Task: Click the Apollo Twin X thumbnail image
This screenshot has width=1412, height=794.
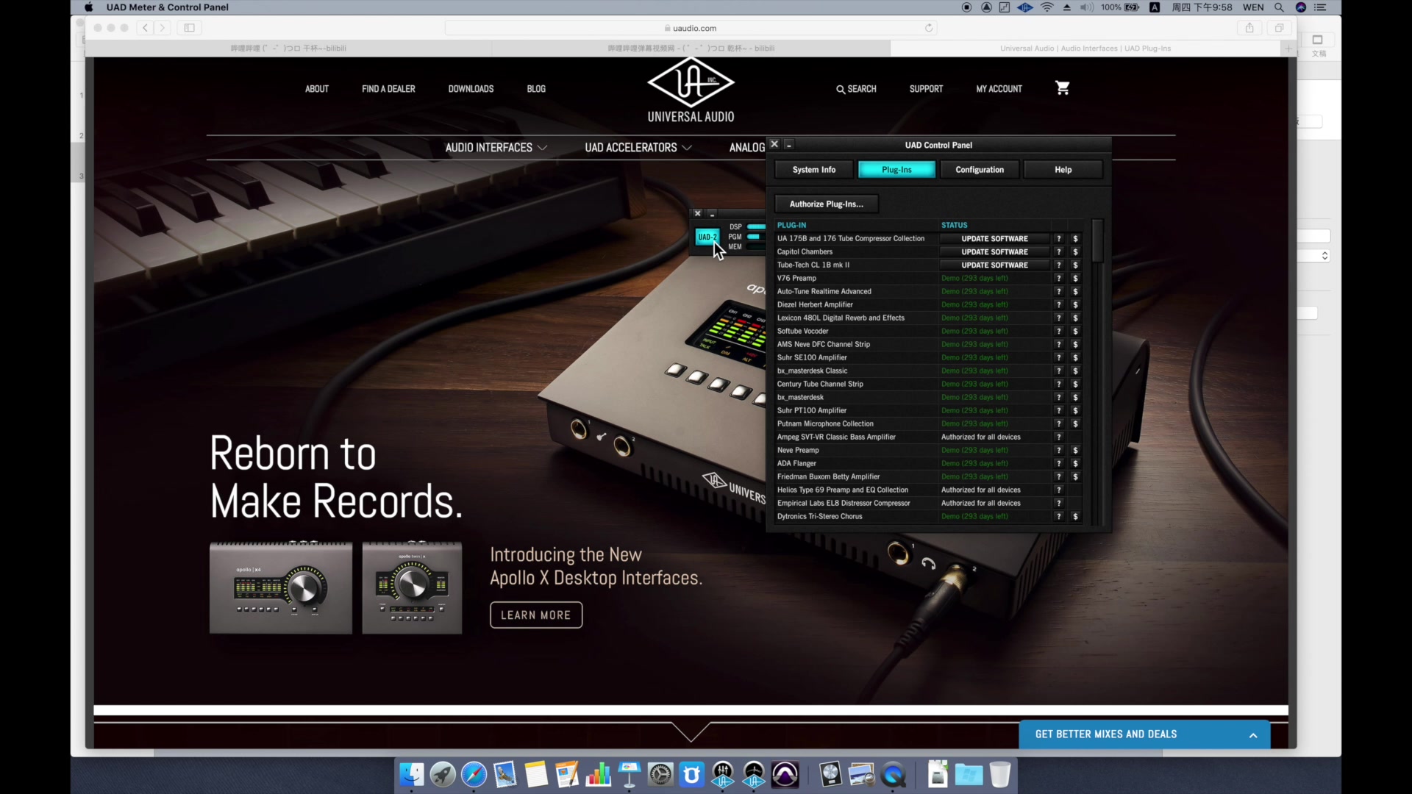Action: point(412,587)
